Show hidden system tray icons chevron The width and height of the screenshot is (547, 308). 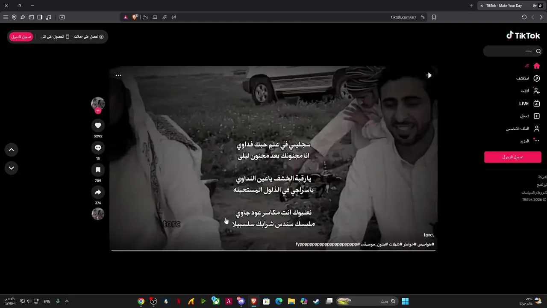tap(67, 301)
